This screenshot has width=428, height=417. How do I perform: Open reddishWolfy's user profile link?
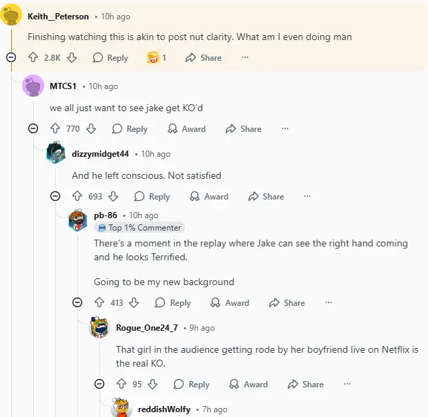tap(163, 409)
